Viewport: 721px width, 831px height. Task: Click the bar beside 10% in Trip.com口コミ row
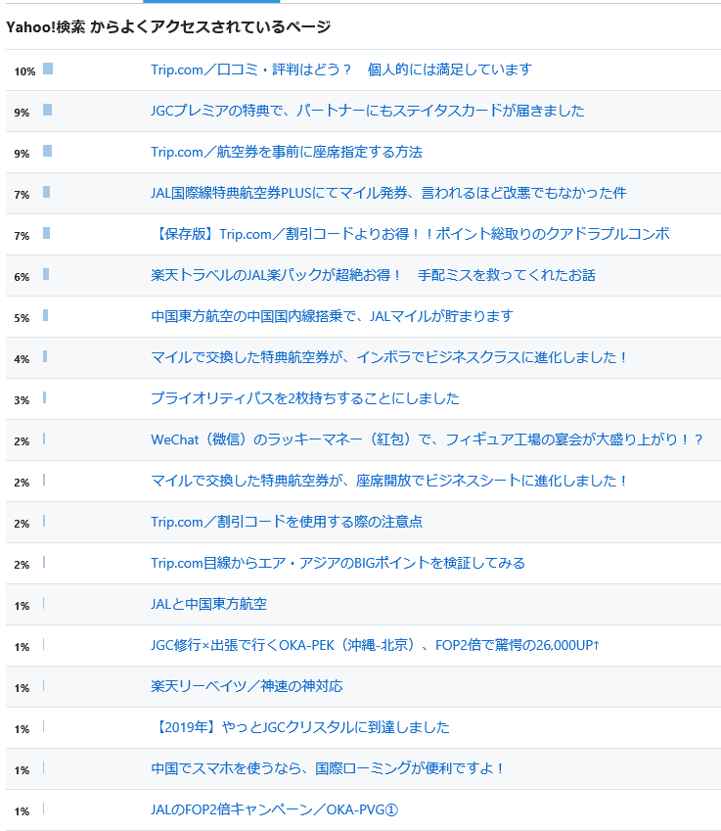pos(48,69)
